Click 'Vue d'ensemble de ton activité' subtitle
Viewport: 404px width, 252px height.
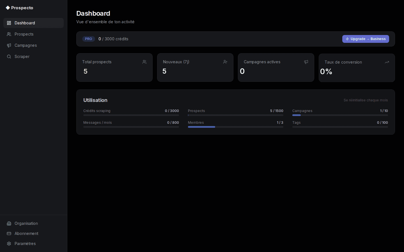click(x=105, y=22)
